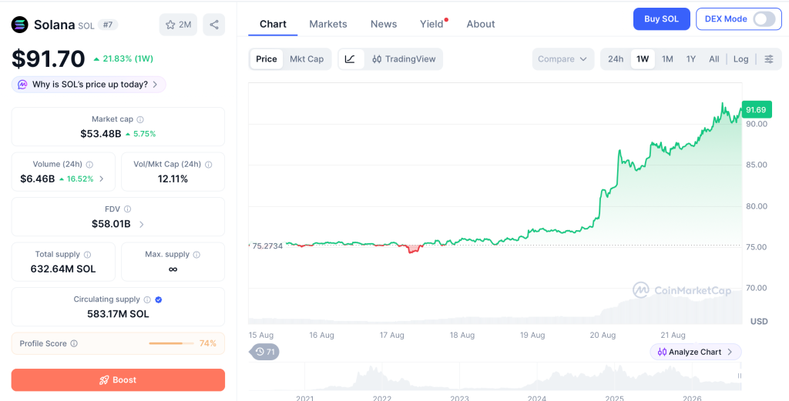Select the line chart icon

351,58
